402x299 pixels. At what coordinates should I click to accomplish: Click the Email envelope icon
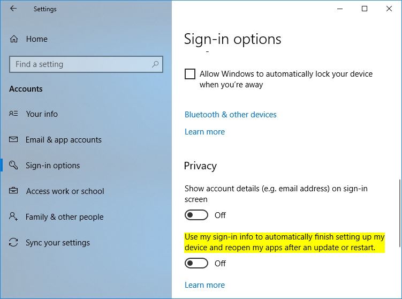click(13, 139)
